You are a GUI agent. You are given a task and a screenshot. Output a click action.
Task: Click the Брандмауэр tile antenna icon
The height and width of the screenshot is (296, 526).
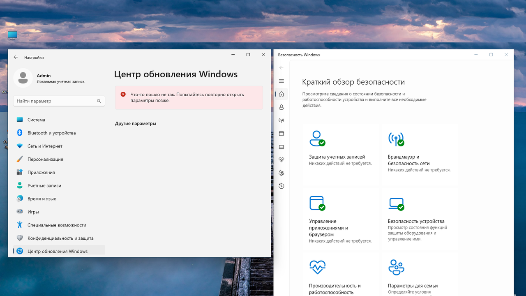coord(396,139)
